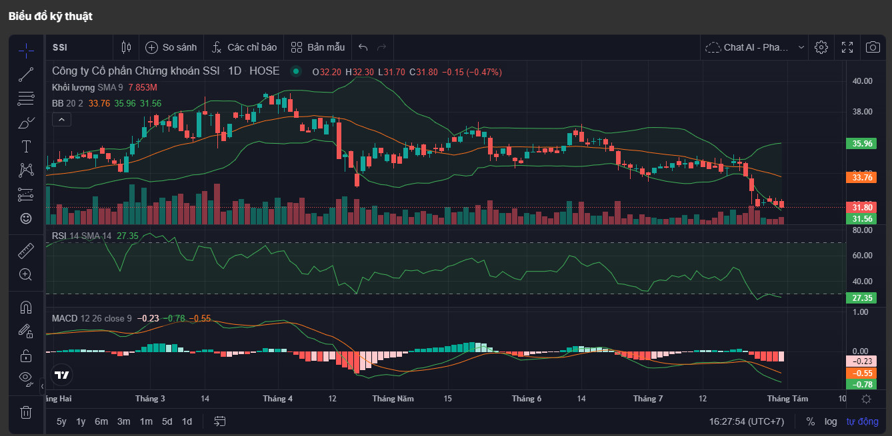The width and height of the screenshot is (892, 436).
Task: Enter fullscreen mode
Action: click(847, 47)
